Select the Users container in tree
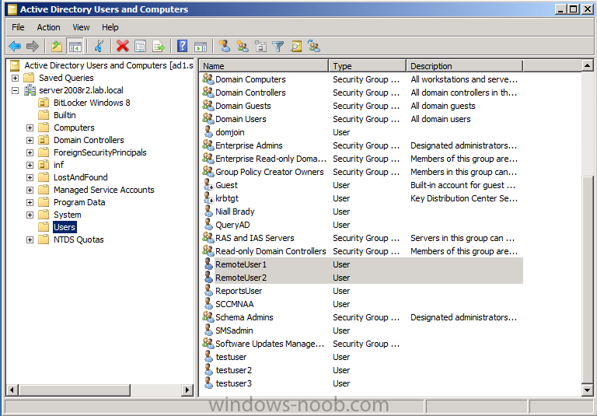Viewport: 597px width, 416px height. click(x=65, y=227)
